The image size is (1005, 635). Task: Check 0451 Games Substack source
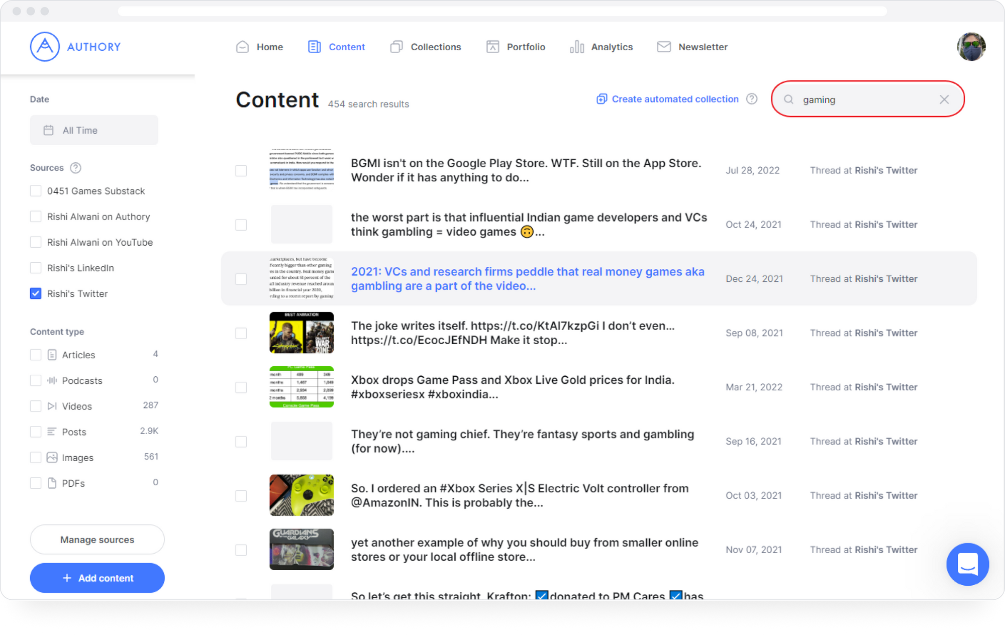pos(36,191)
